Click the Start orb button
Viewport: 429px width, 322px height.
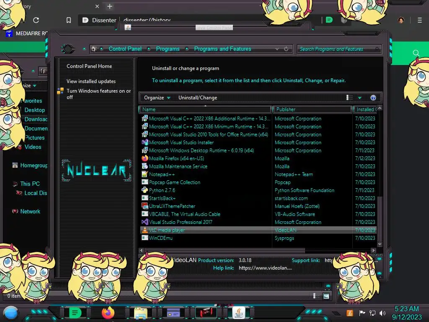[x=10, y=313]
